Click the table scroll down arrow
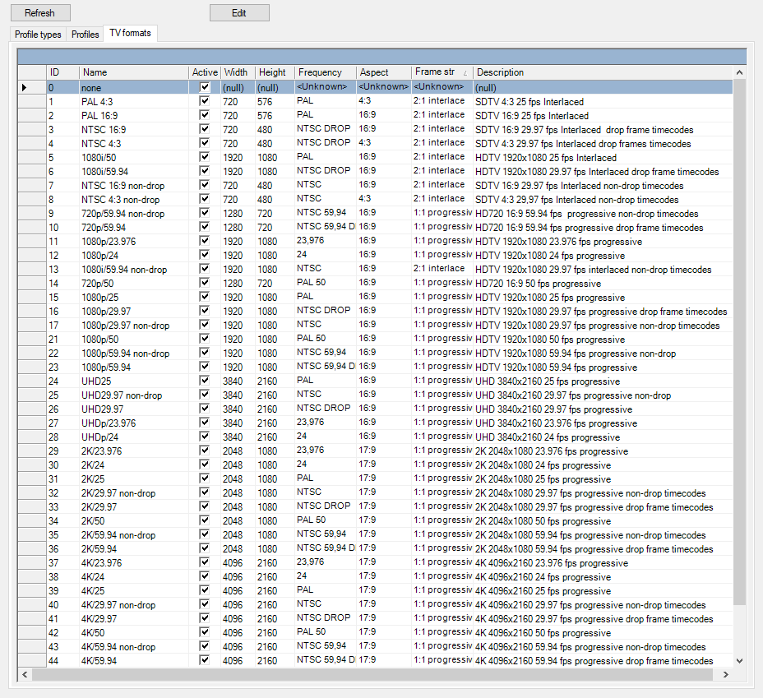The image size is (763, 698). coord(740,660)
